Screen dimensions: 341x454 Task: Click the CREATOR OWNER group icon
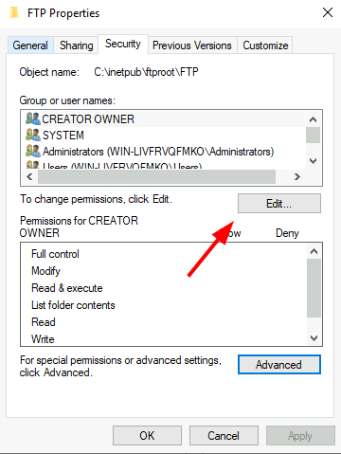pyautogui.click(x=33, y=118)
